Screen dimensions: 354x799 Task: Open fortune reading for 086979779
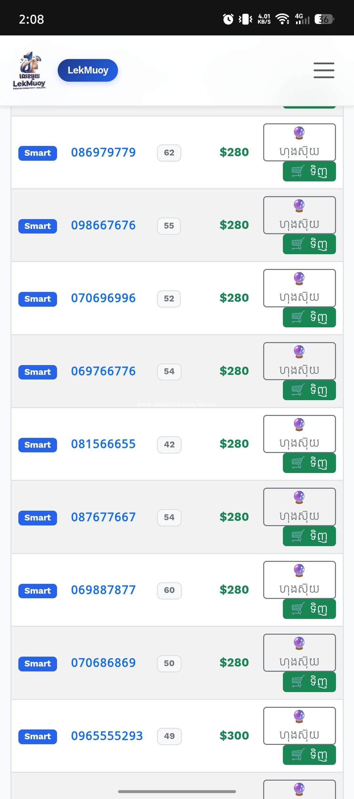pyautogui.click(x=300, y=142)
